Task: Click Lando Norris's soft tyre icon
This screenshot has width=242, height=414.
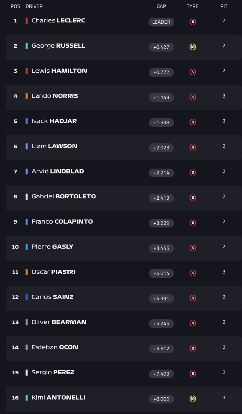Action: tap(193, 97)
